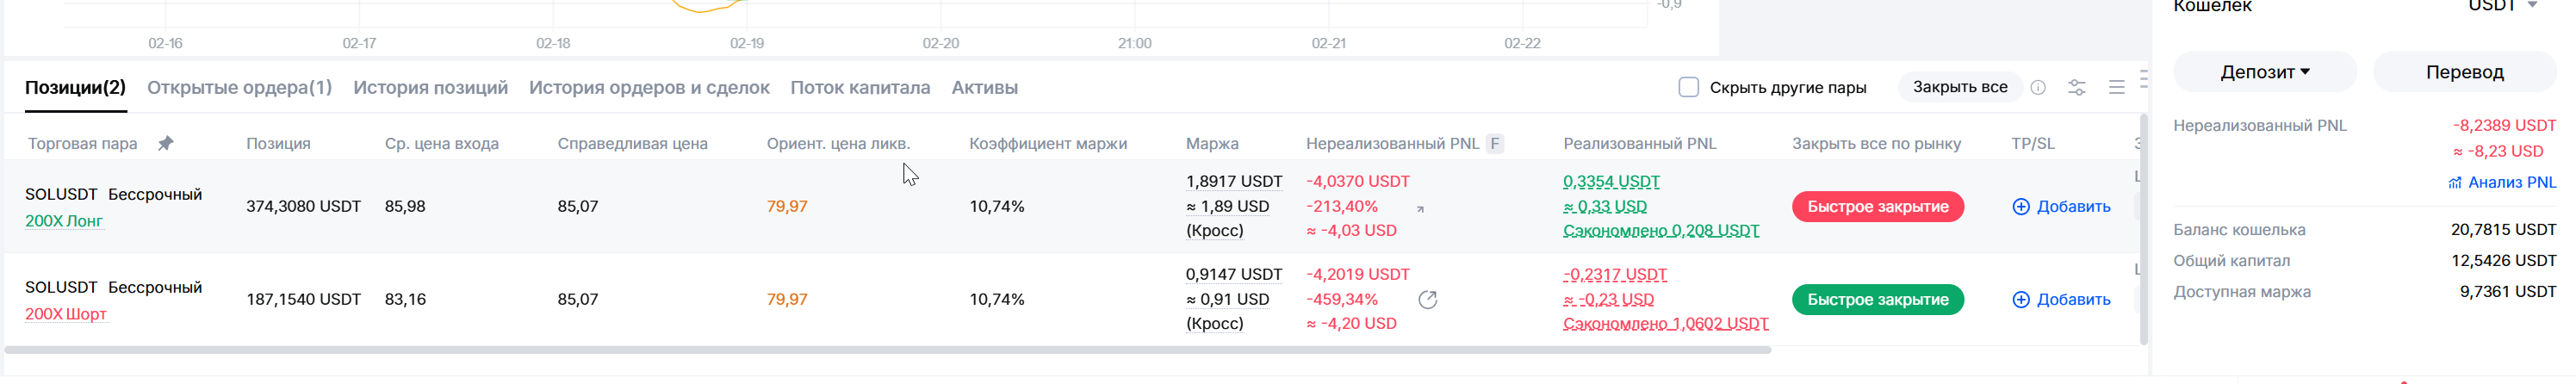Image resolution: width=2576 pixels, height=384 pixels.
Task: Open 200X Шорт leverage setting
Action: click(66, 314)
